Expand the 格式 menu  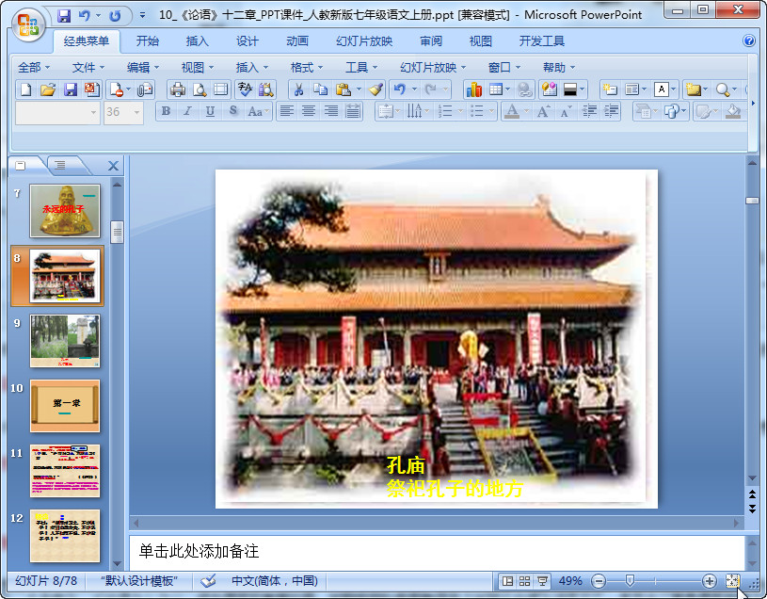point(307,67)
